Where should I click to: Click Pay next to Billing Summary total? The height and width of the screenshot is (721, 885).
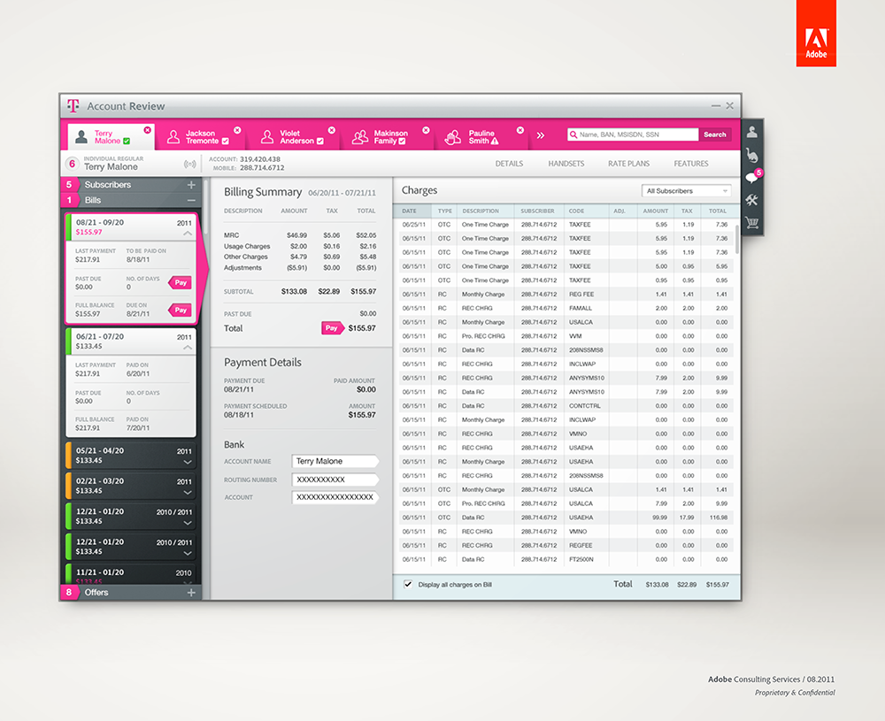[332, 328]
